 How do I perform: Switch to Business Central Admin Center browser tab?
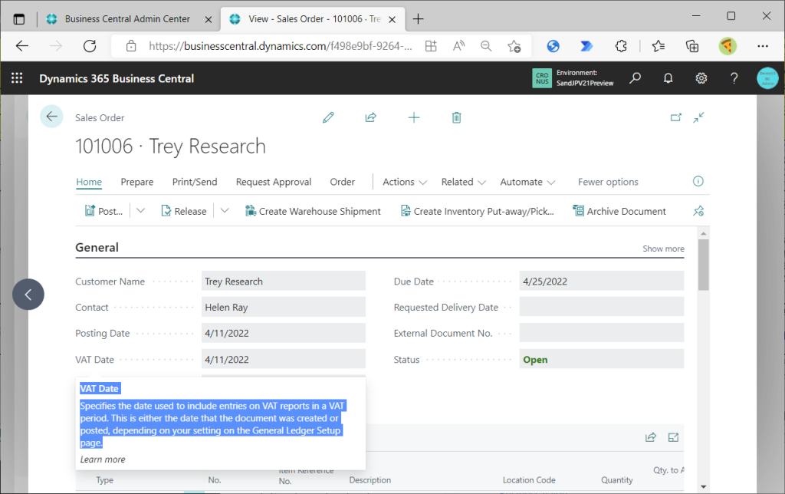click(x=127, y=19)
